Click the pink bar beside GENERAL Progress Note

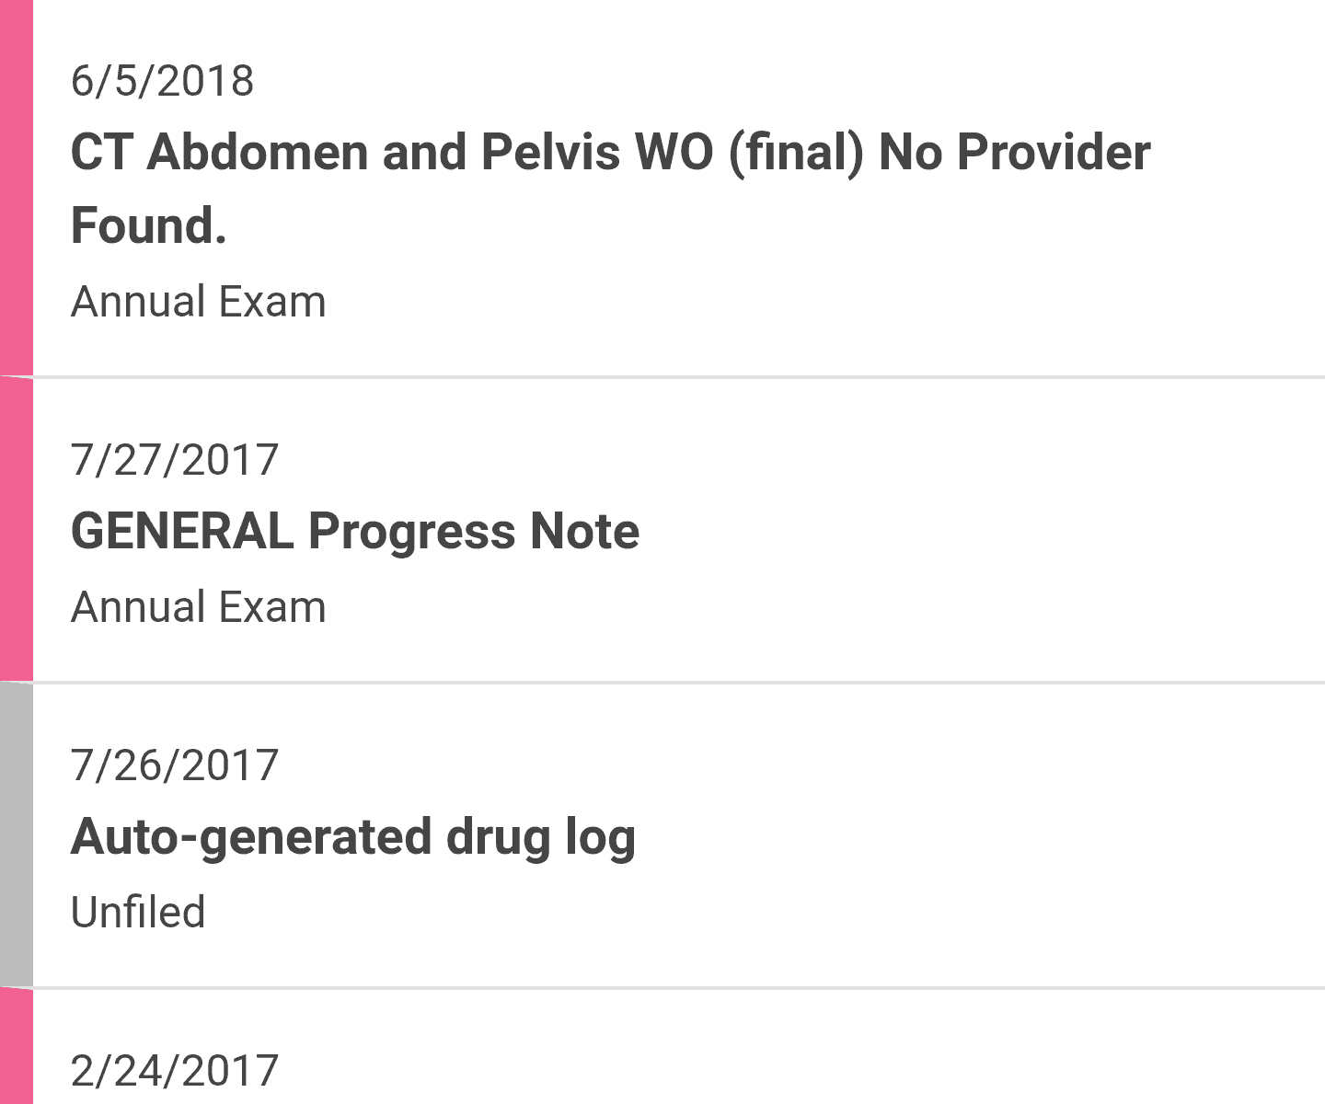(16, 530)
